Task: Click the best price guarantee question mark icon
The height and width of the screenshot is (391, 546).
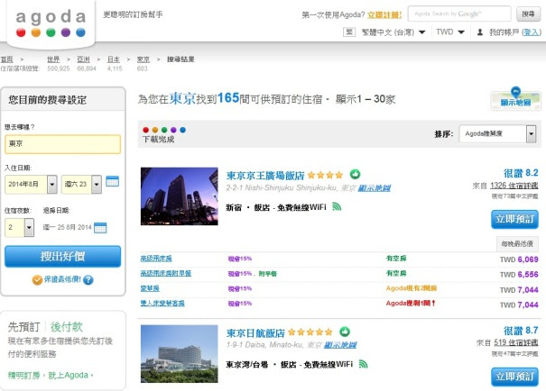Action: click(88, 280)
